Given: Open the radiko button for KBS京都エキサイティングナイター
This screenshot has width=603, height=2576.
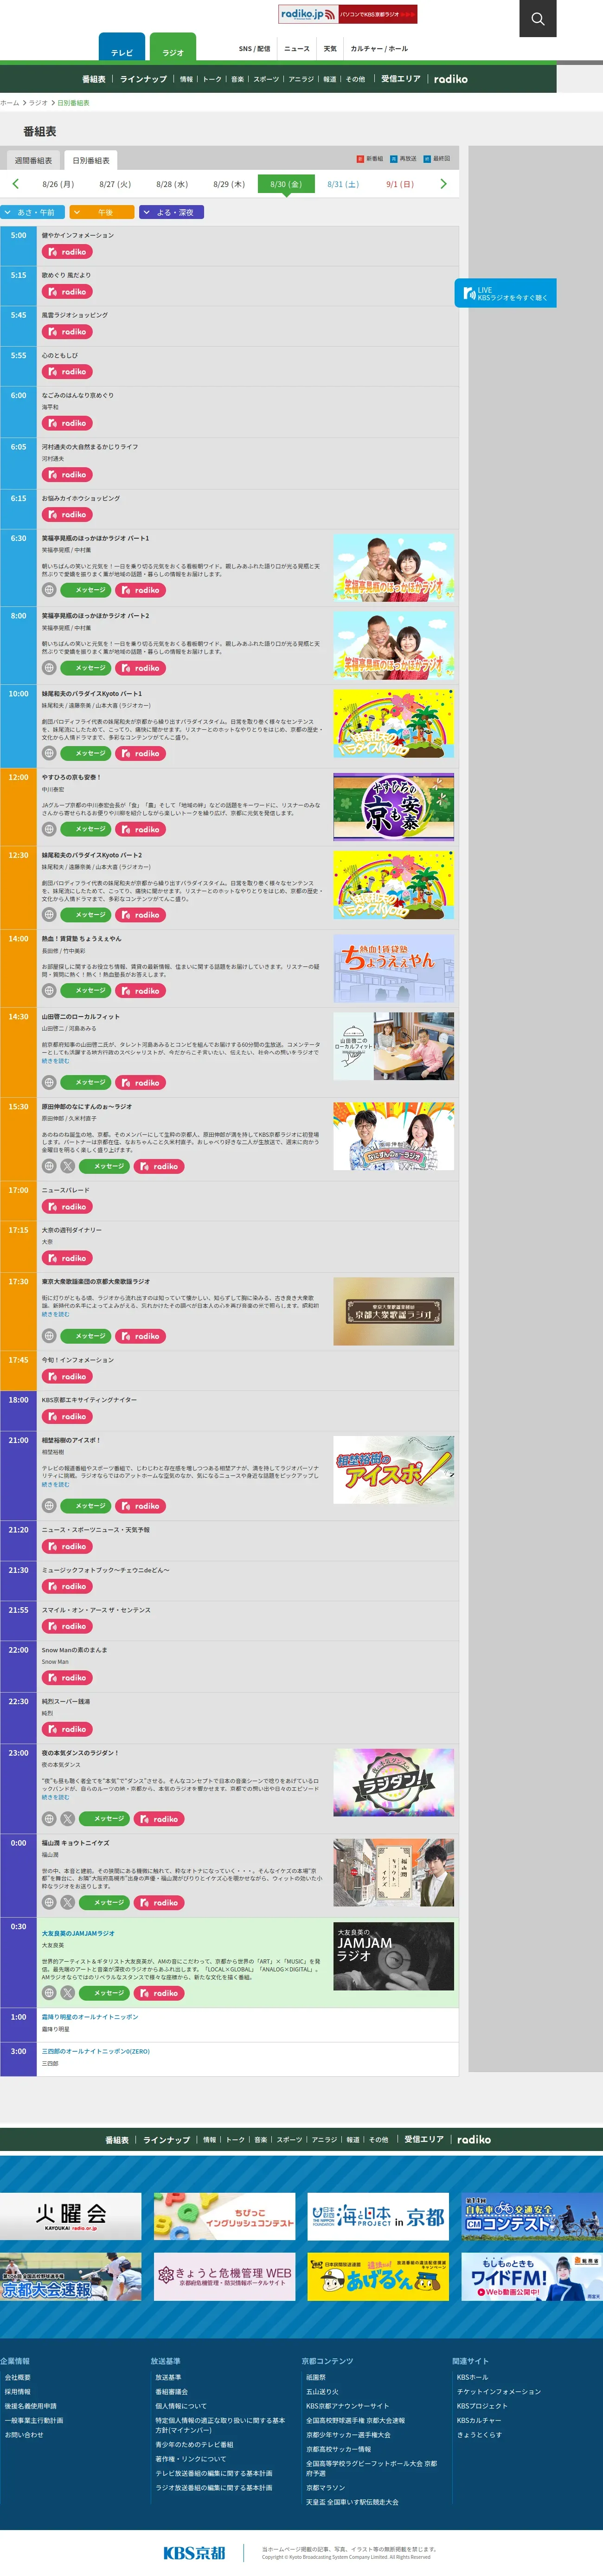Looking at the screenshot, I should [67, 1417].
